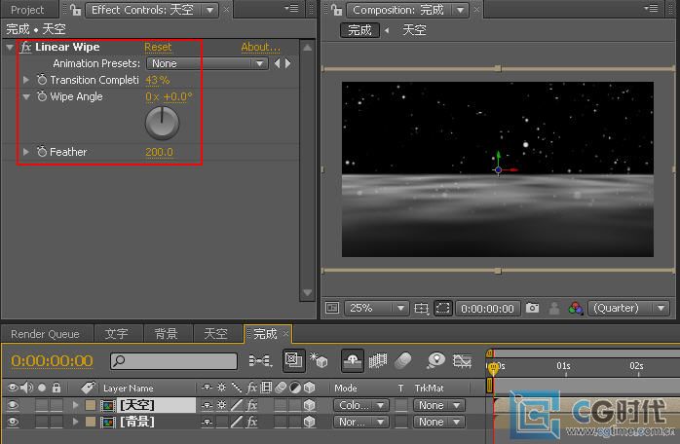Toggle Hide Shy Layers icon

[353, 360]
